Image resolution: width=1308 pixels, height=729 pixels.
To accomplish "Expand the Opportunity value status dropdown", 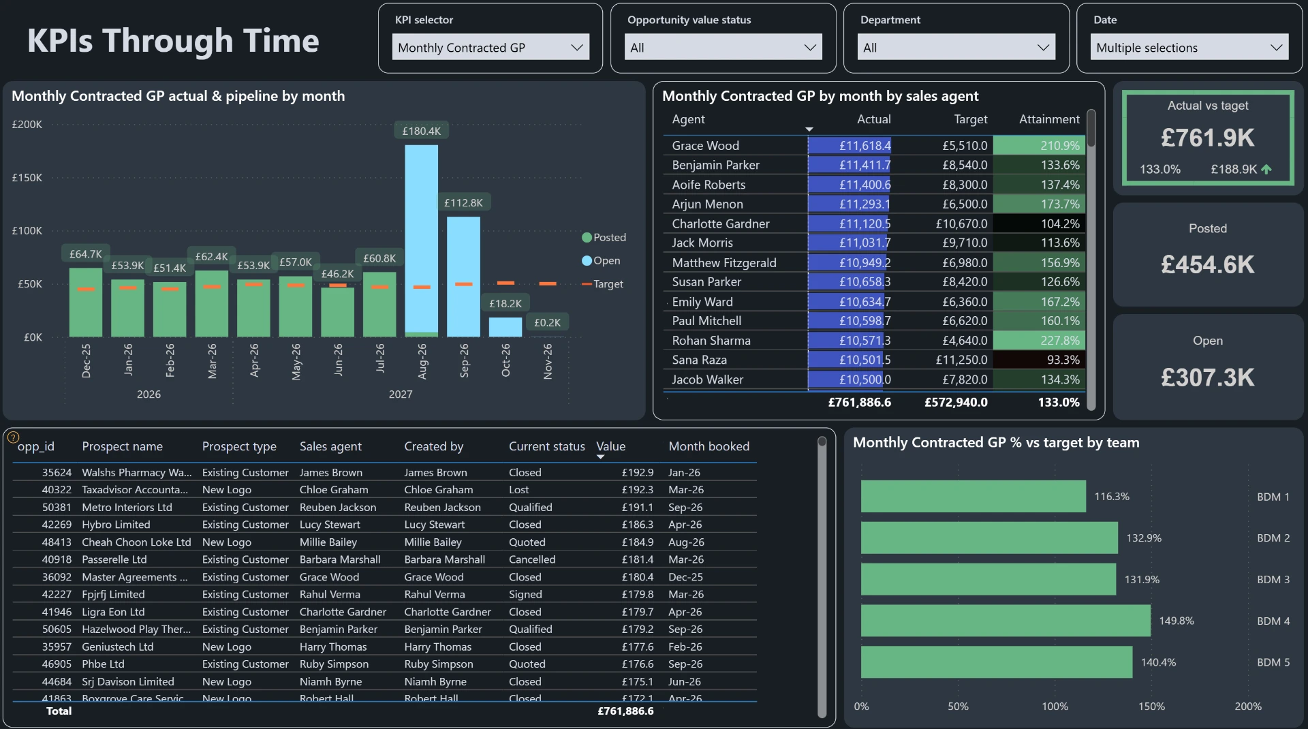I will coord(723,48).
